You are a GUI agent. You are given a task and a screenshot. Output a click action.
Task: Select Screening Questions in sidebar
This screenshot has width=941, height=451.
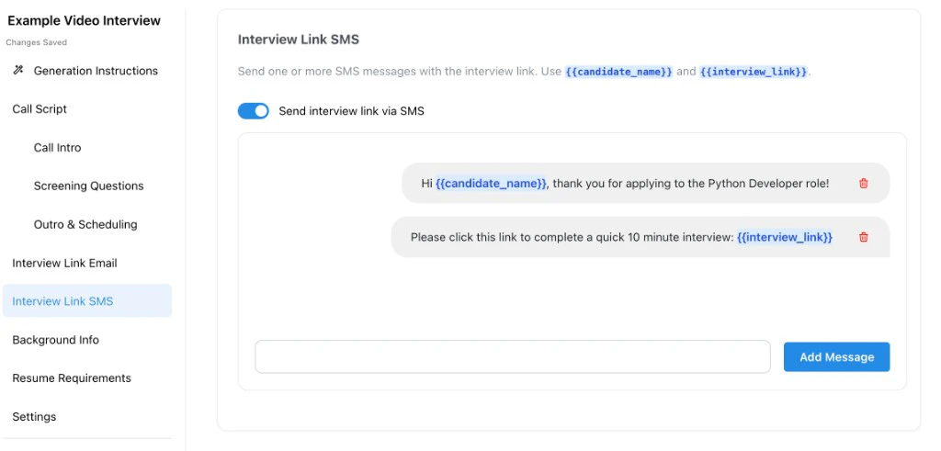click(x=87, y=186)
